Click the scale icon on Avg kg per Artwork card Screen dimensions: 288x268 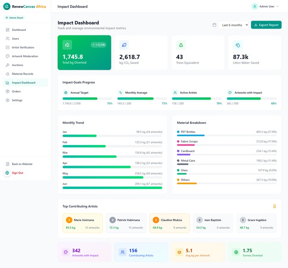pos(179,252)
